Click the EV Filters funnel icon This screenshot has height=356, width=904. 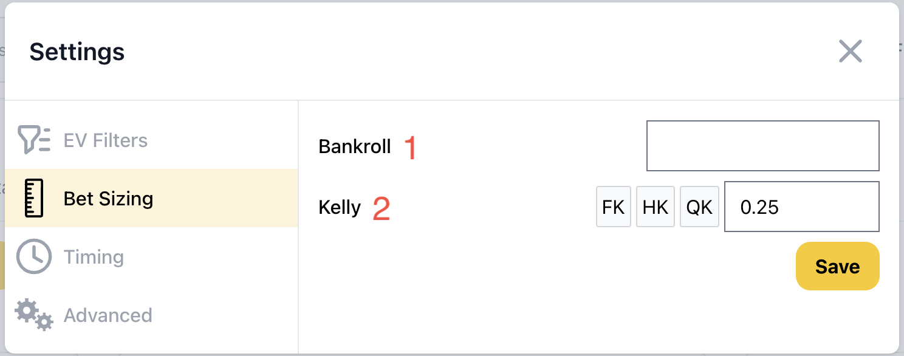[x=34, y=140]
